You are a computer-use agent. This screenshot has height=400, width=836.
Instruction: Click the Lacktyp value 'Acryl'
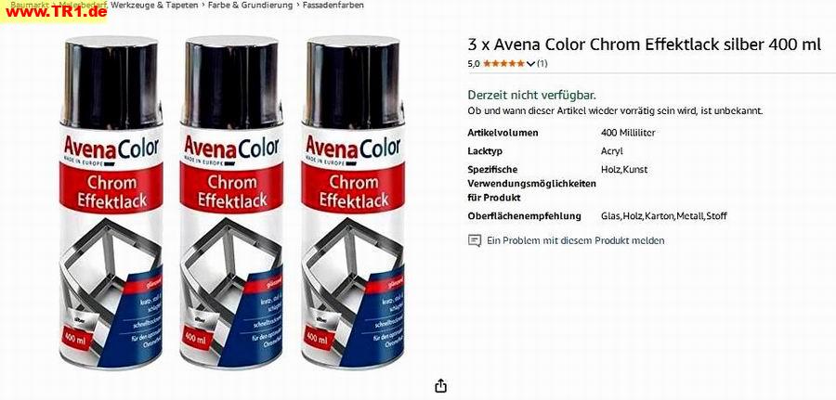tap(611, 151)
